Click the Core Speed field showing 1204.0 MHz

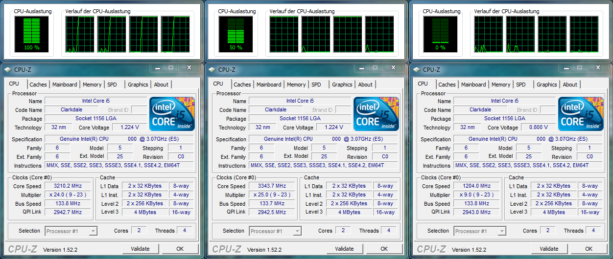pyautogui.click(x=476, y=186)
